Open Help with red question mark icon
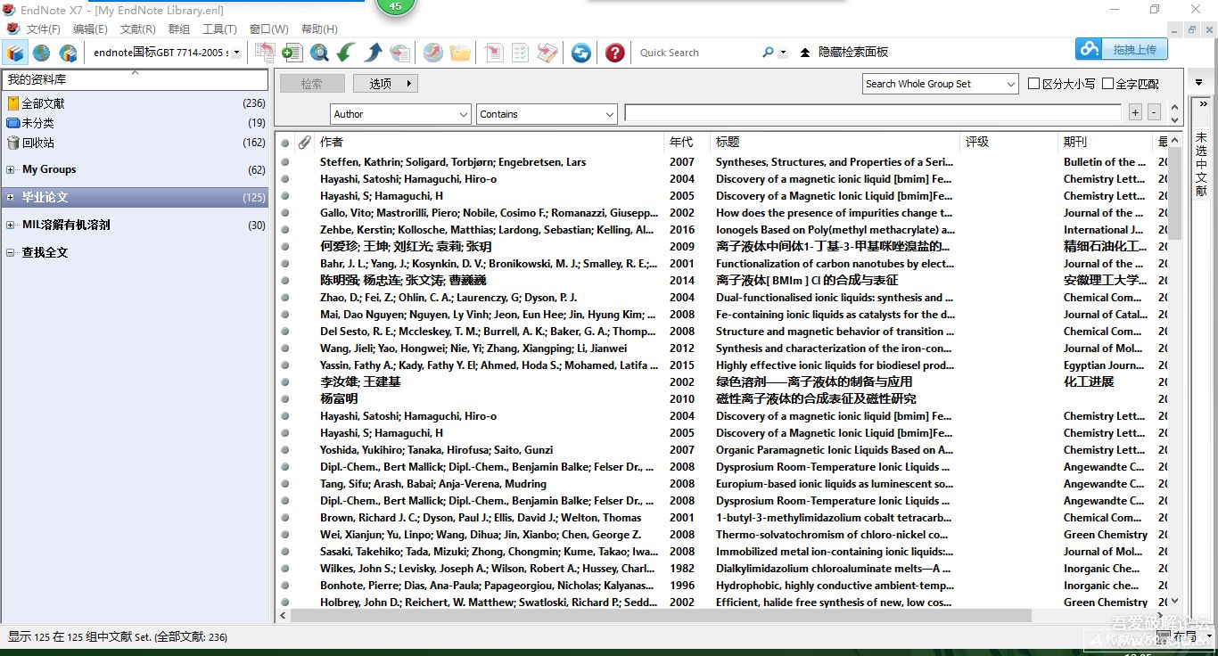This screenshot has height=656, width=1218. pos(614,53)
